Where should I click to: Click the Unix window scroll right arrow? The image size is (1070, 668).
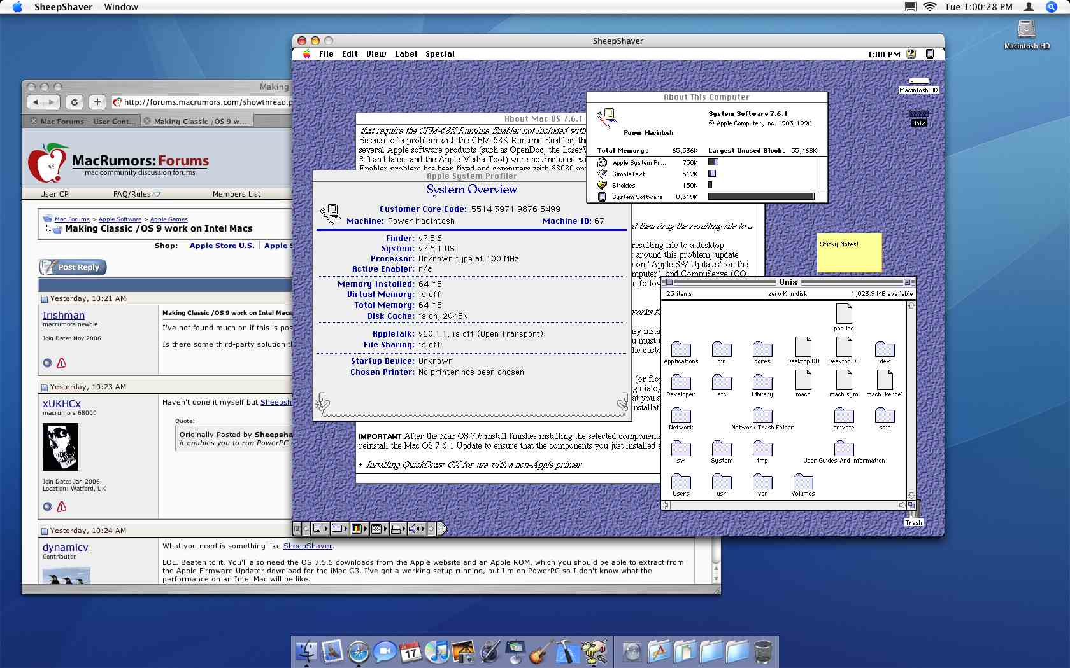point(902,505)
